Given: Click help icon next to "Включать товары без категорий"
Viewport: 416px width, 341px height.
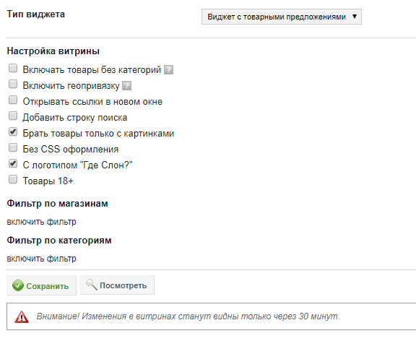Looking at the screenshot, I should point(168,70).
